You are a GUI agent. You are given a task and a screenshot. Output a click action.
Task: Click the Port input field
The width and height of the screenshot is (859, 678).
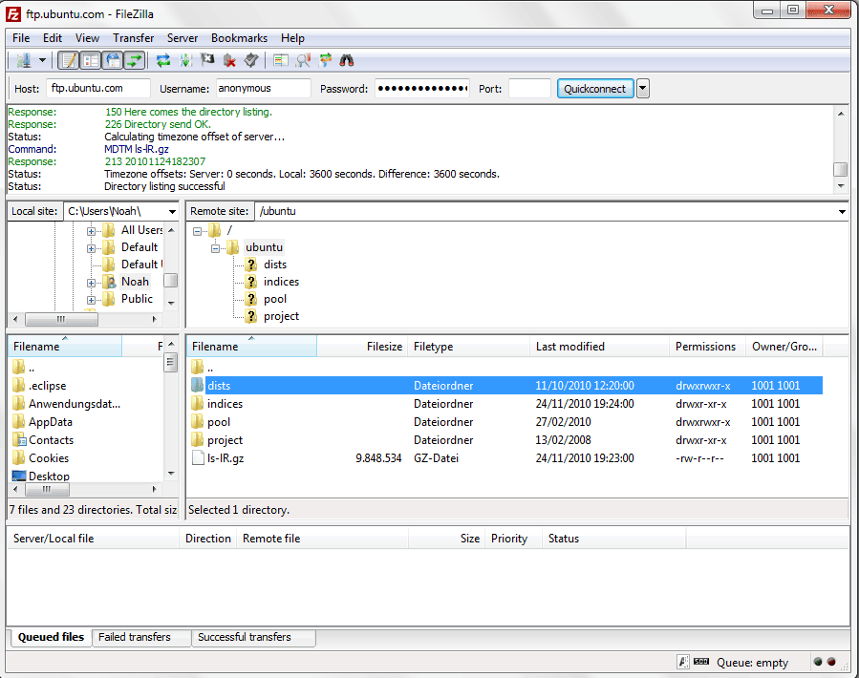[529, 88]
